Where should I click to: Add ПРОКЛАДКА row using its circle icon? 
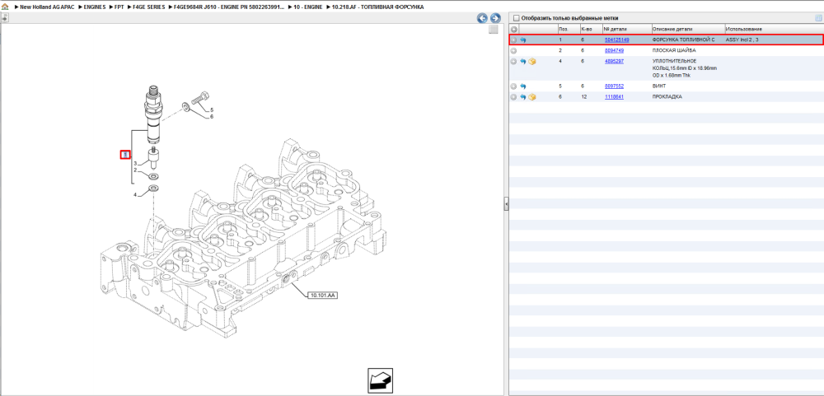click(514, 97)
